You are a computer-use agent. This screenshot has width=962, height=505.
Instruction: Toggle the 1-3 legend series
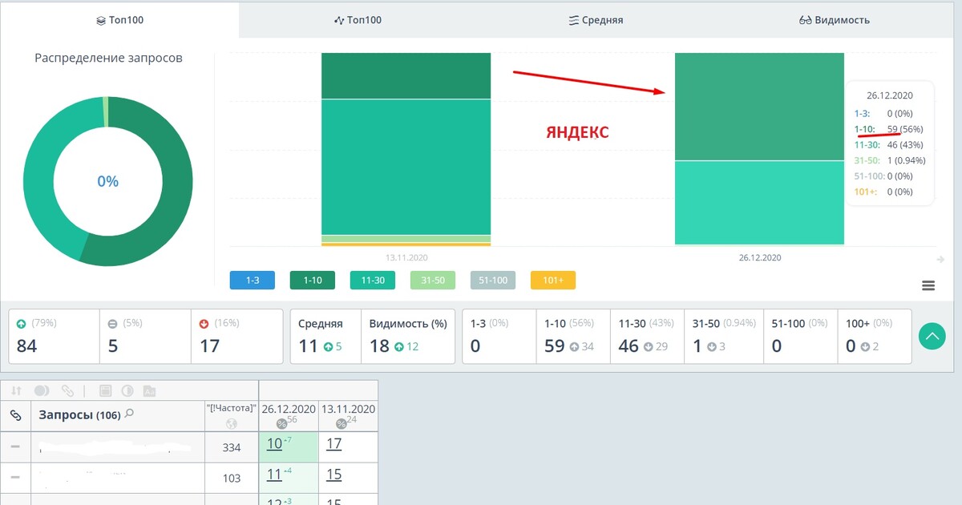(x=252, y=280)
